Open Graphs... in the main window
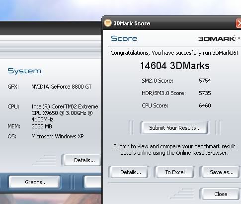This screenshot has height=204, width=241. point(35,182)
